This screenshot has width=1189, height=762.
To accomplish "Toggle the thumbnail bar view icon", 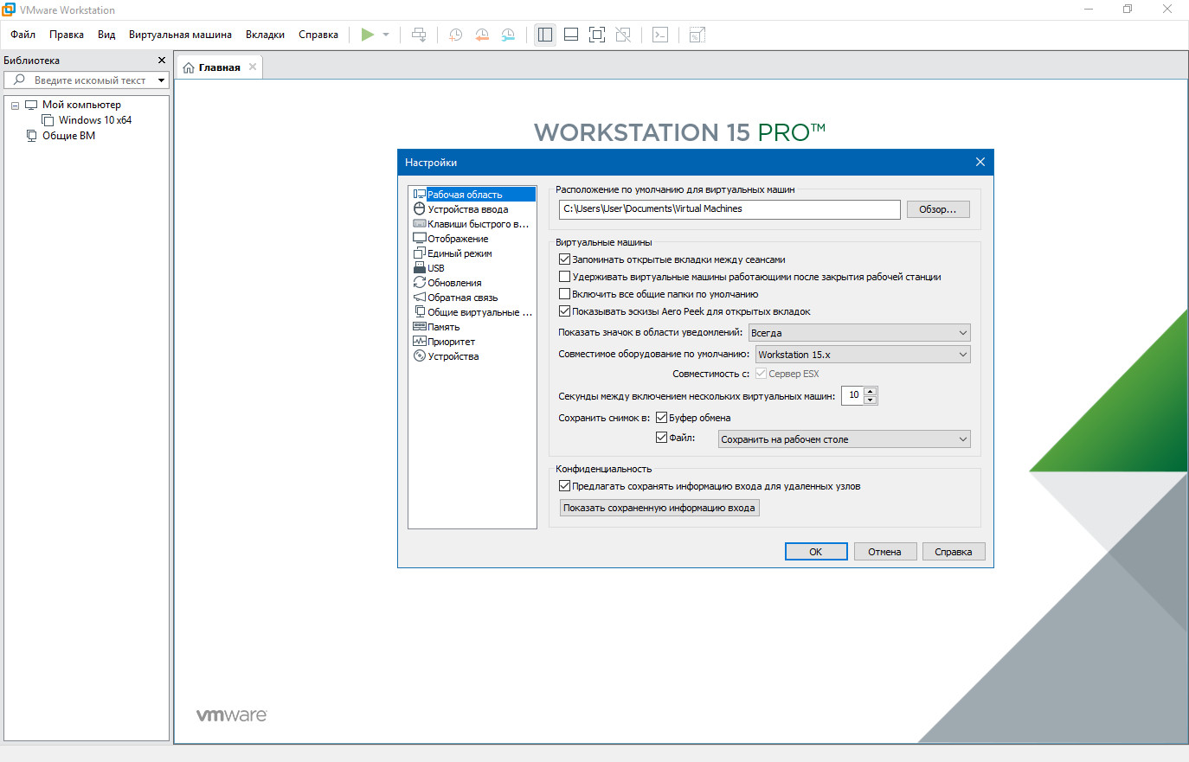I will click(571, 35).
